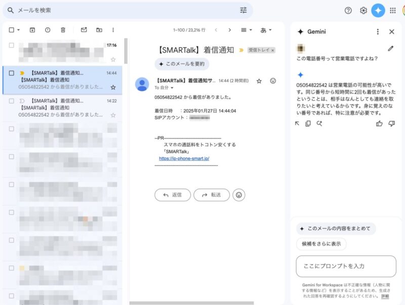Copy Gemini response icon
This screenshot has width=405, height=305.
pyautogui.click(x=308, y=123)
